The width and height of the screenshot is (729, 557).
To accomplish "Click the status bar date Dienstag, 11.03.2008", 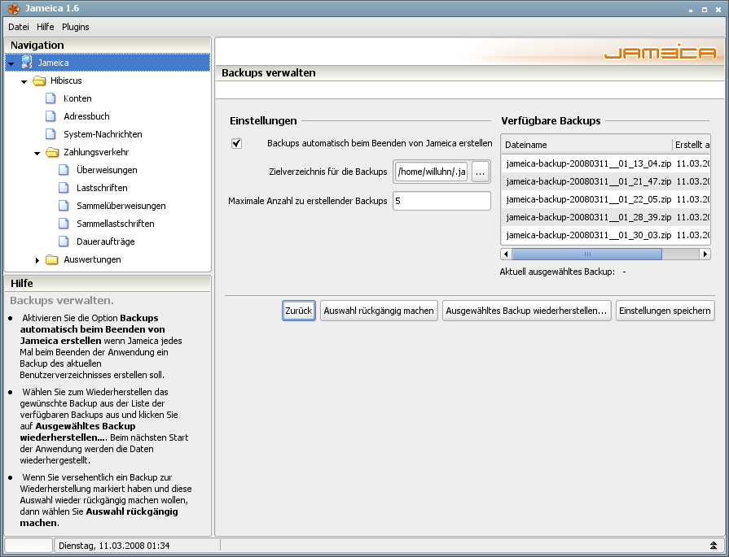I will [114, 546].
